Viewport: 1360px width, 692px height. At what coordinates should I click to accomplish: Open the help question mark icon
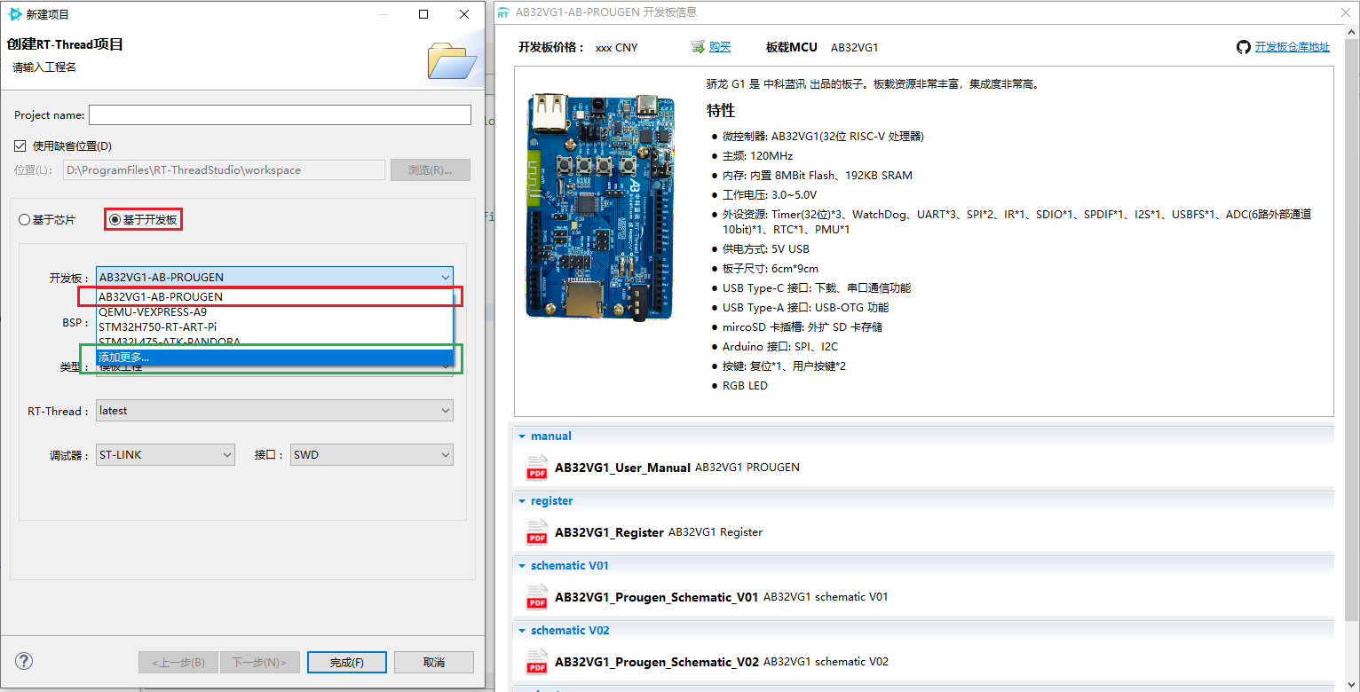tap(24, 661)
